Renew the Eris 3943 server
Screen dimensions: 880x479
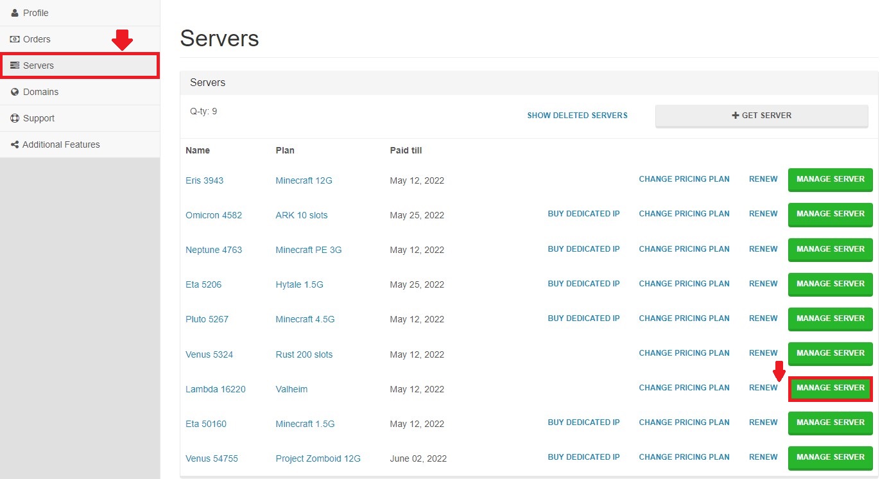tap(763, 179)
